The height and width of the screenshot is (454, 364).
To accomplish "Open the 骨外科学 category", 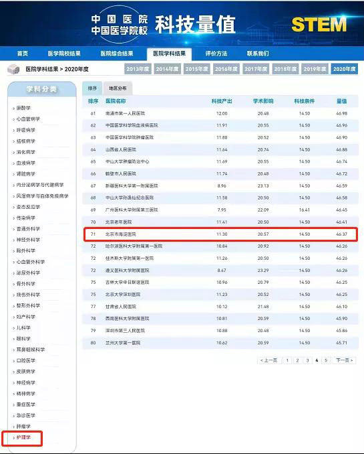I will [25, 284].
